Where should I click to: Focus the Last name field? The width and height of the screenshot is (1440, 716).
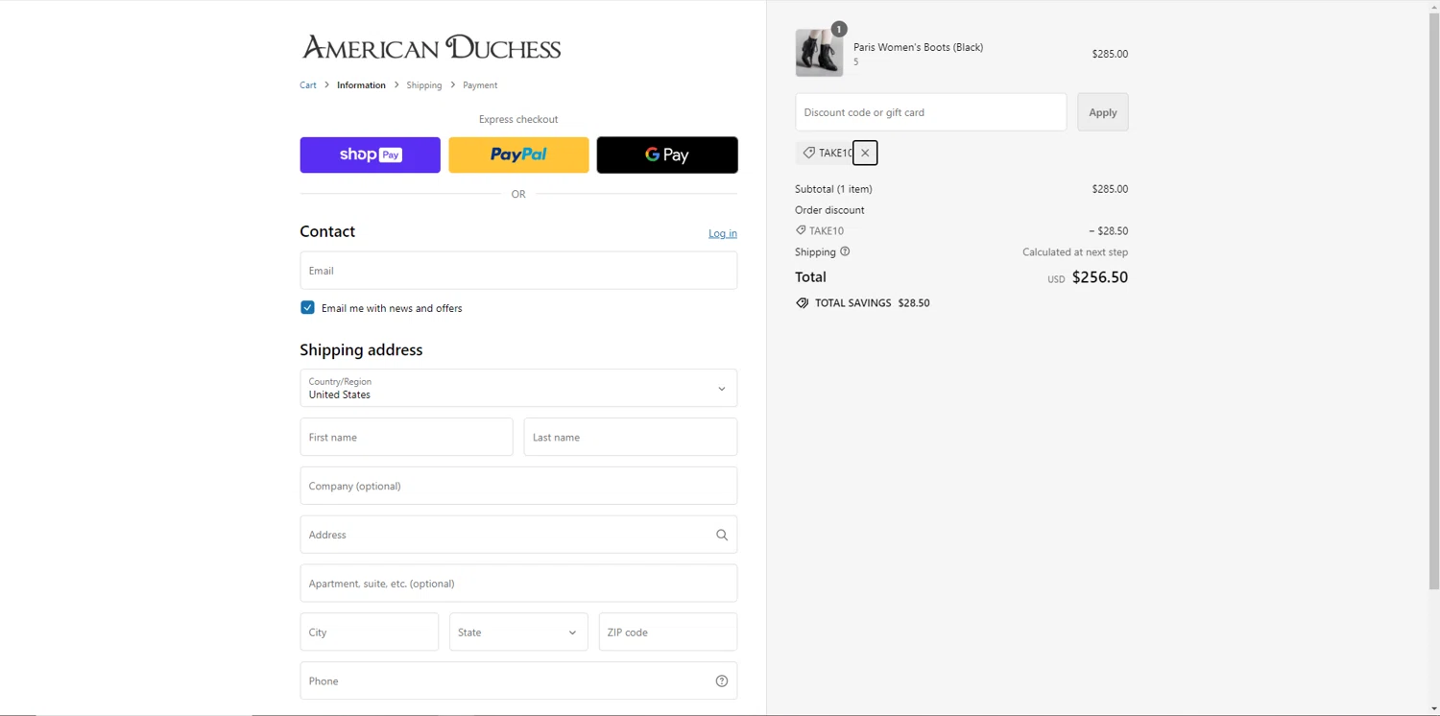[x=631, y=437]
